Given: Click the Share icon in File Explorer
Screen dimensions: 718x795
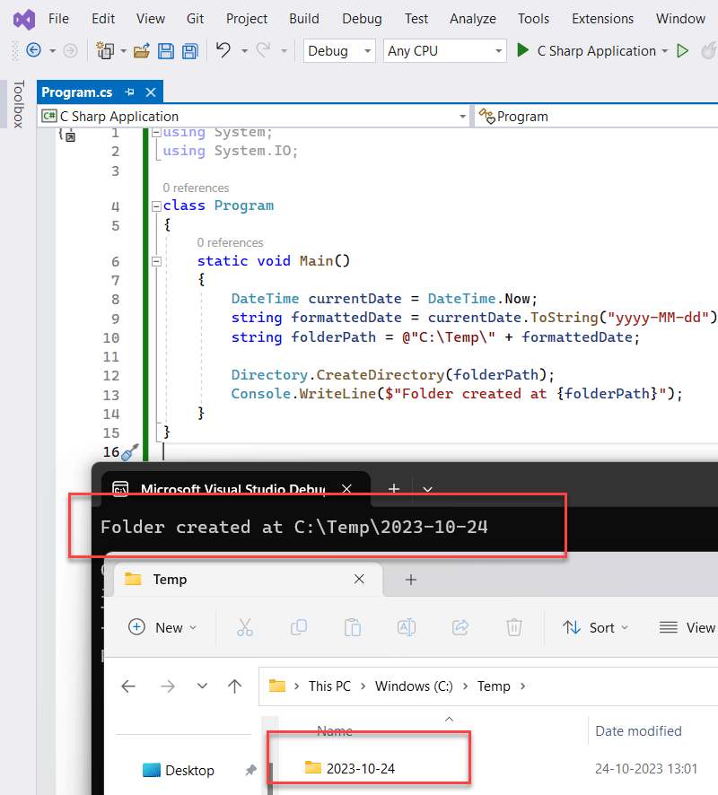Looking at the screenshot, I should (x=460, y=627).
